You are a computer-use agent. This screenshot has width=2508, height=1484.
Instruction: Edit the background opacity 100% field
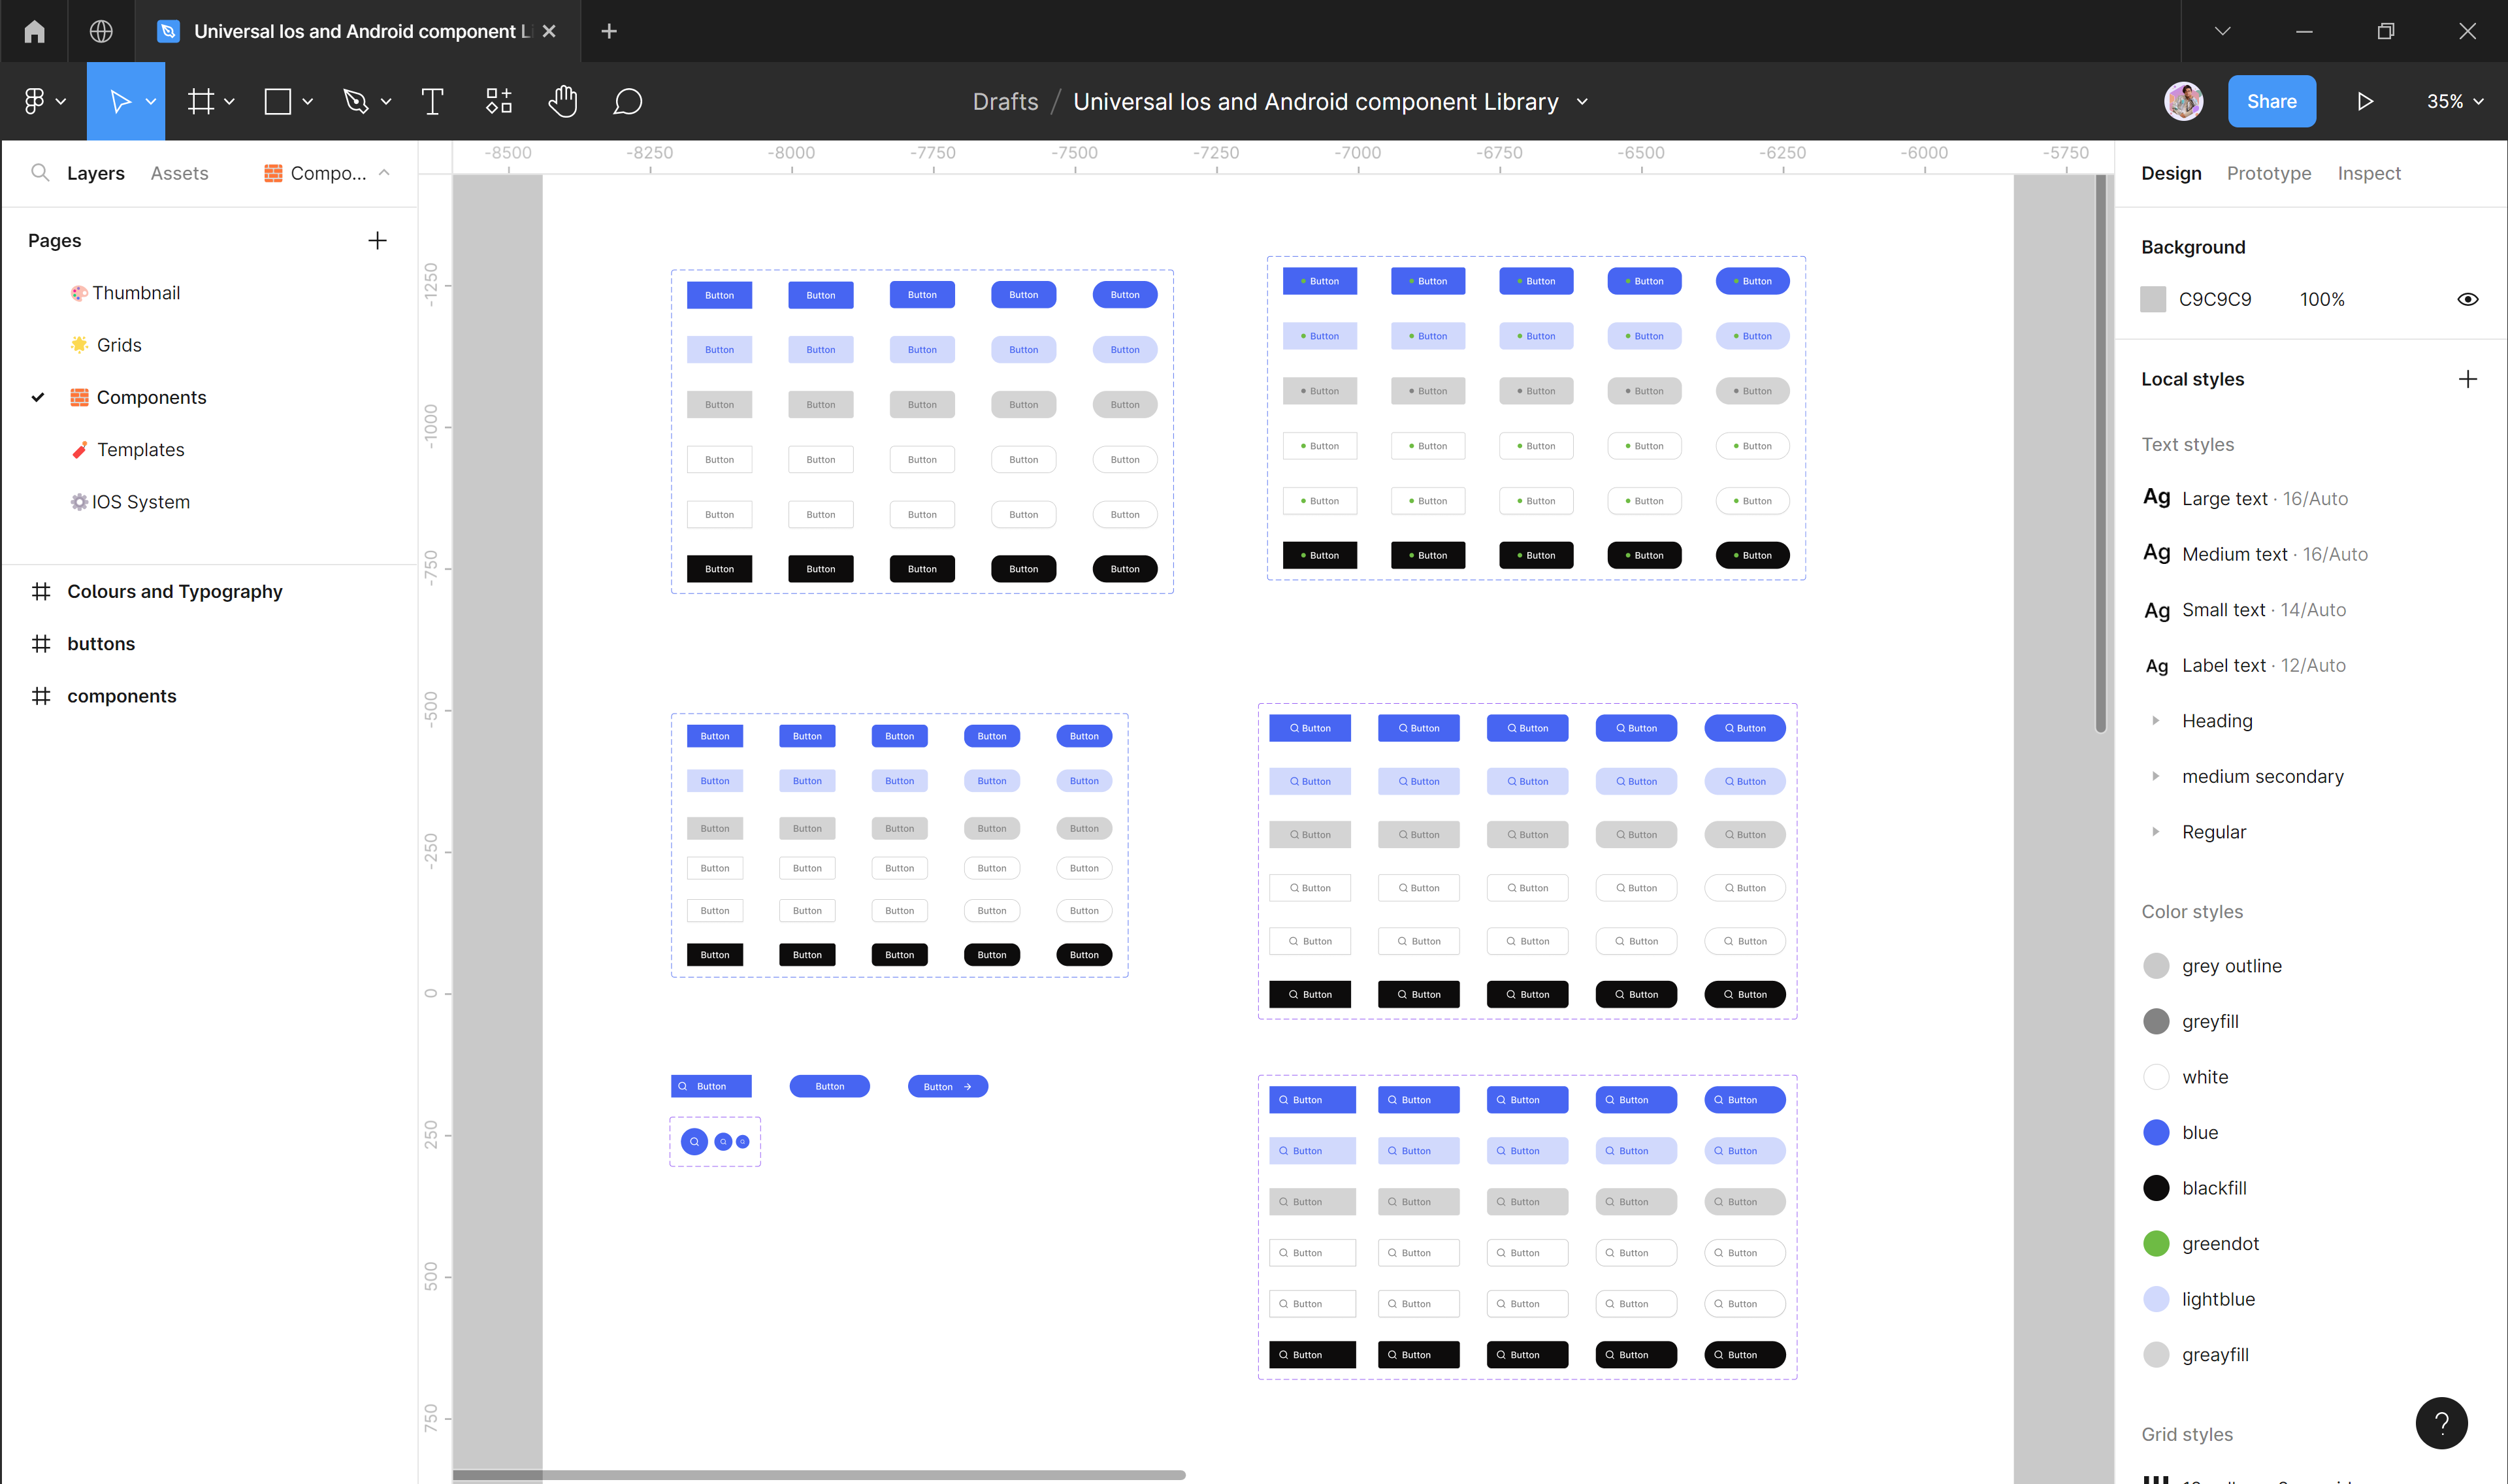[x=2321, y=299]
